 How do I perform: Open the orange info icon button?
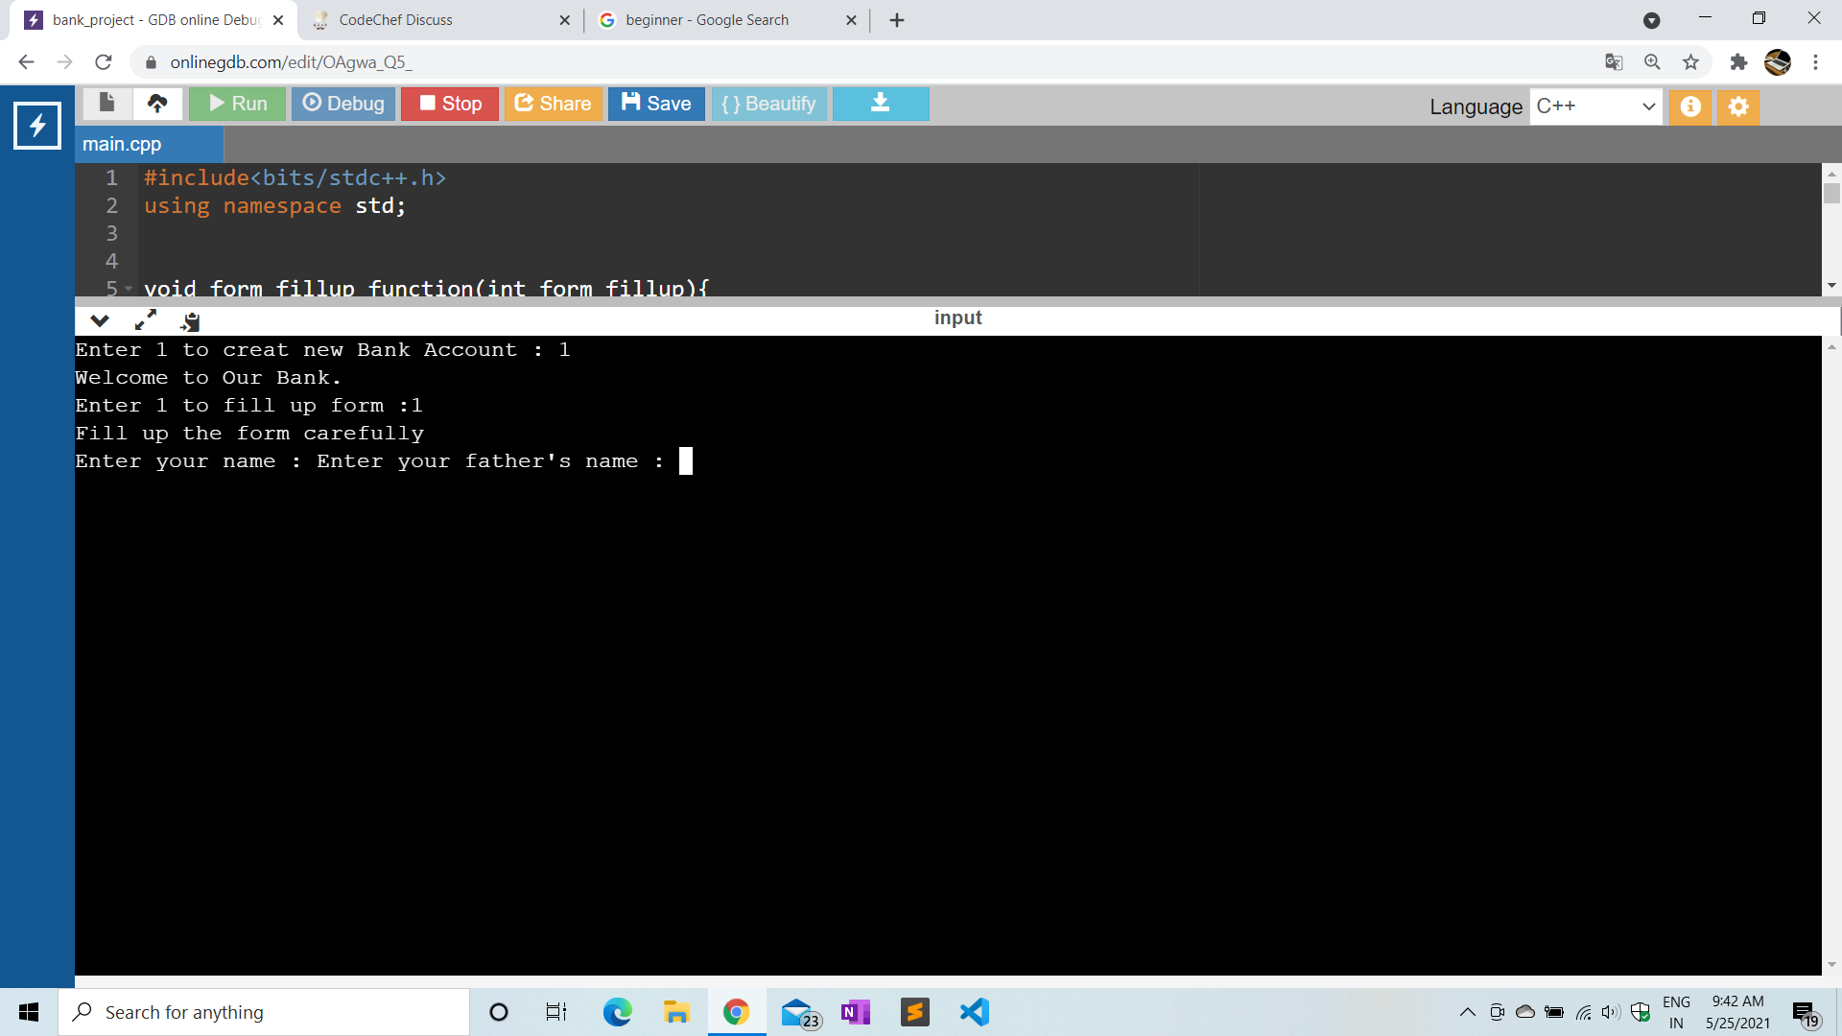pyautogui.click(x=1690, y=106)
